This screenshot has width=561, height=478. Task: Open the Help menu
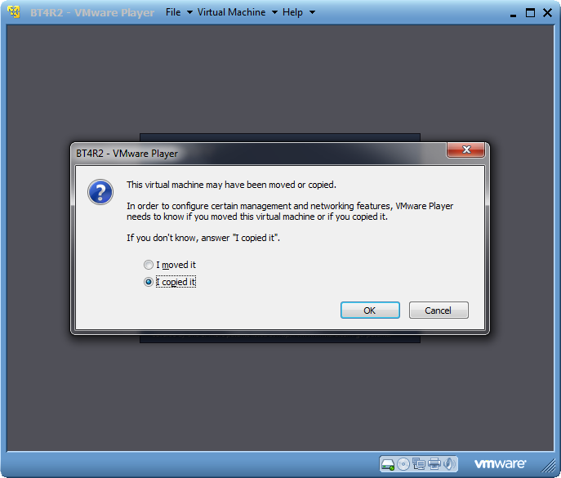tap(292, 12)
